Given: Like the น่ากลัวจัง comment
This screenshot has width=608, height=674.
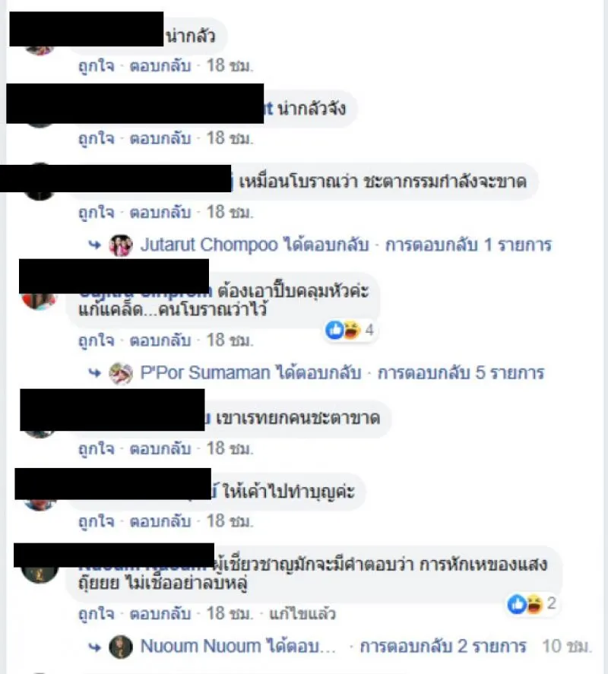Looking at the screenshot, I should [97, 139].
